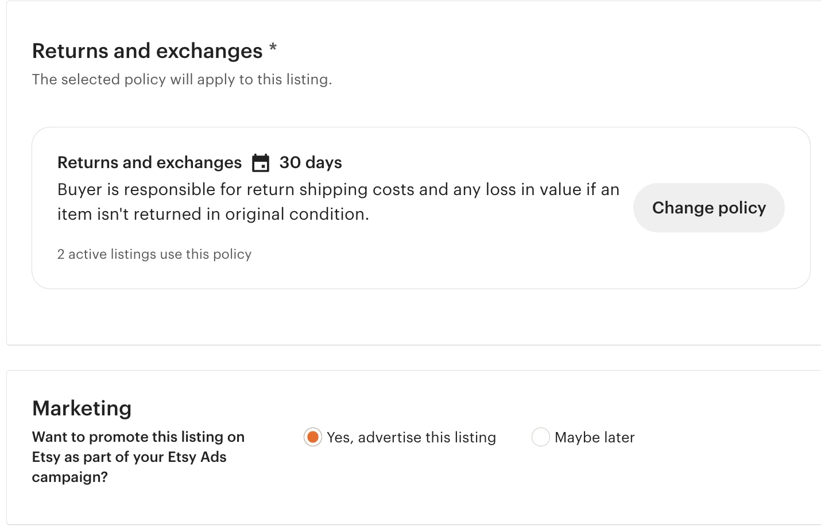Click the empty Maybe later radio circle
Screen dimensions: 821x529
point(540,437)
